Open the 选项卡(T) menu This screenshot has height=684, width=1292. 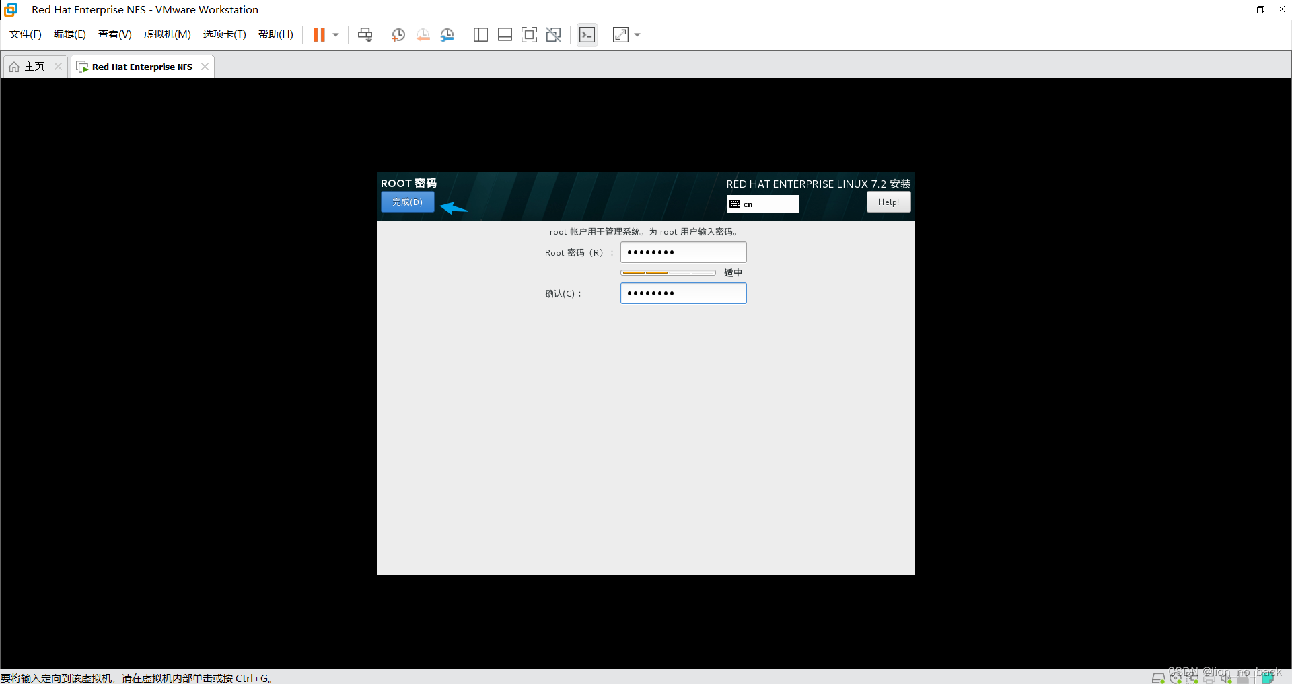[x=225, y=34]
